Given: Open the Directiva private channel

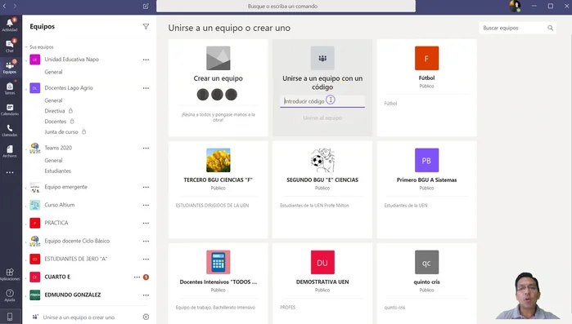Looking at the screenshot, I should coord(55,111).
